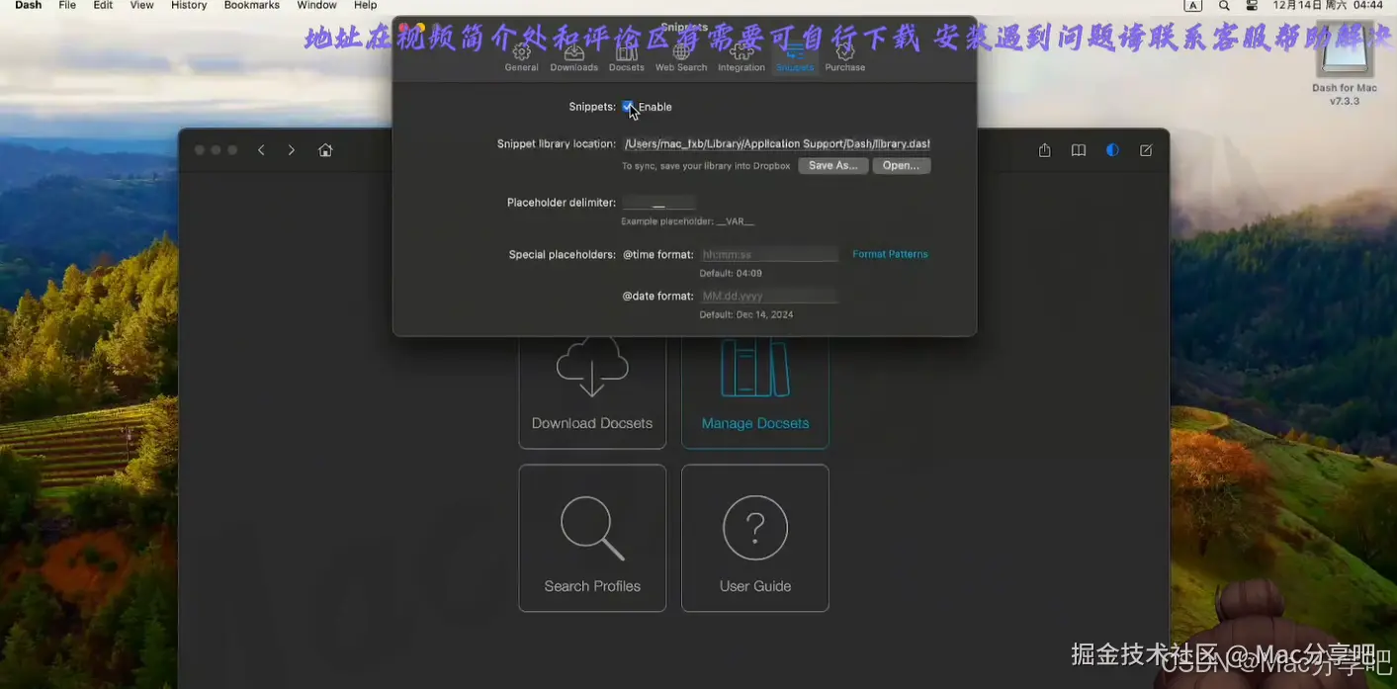This screenshot has height=689, width=1397.
Task: Open the bookmarks book icon
Action: [1079, 150]
